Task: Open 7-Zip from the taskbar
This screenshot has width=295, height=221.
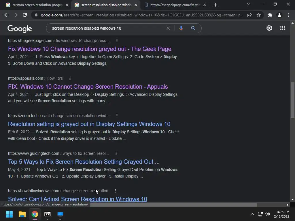Action: (48, 214)
